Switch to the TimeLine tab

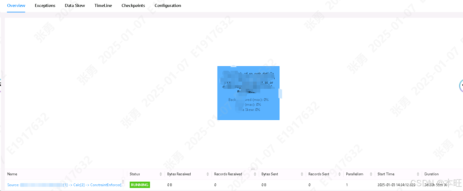click(103, 5)
